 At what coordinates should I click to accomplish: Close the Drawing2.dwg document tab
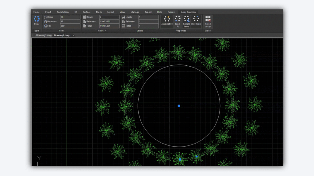tap(74, 35)
